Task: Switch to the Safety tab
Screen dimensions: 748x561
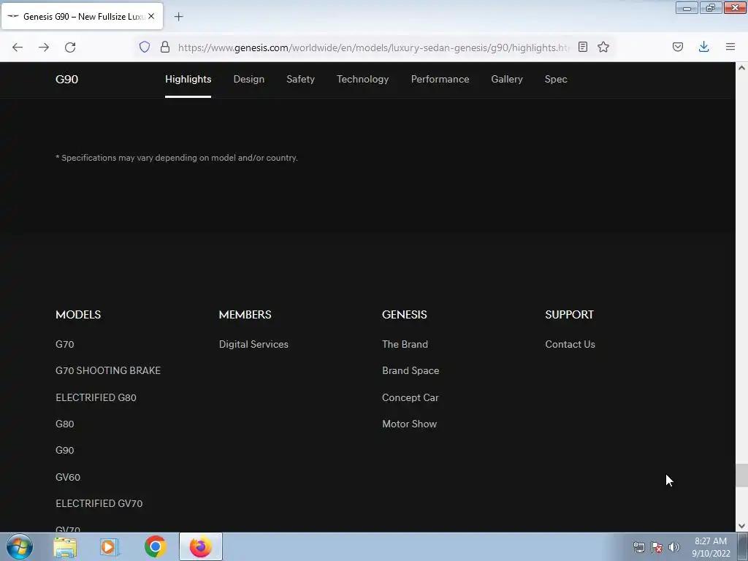Action: 300,79
